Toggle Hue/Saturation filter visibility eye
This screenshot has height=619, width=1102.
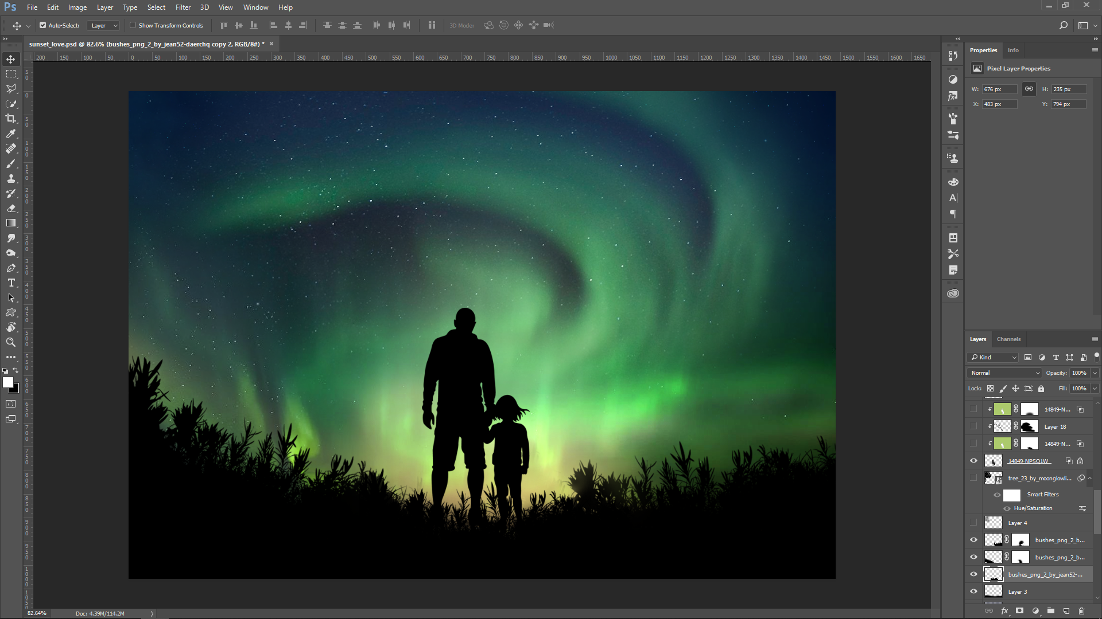1007,508
